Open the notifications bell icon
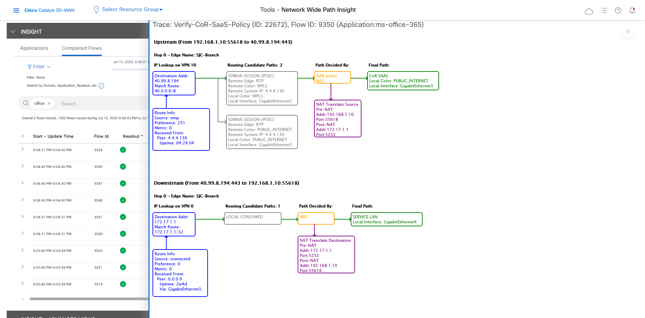The height and width of the screenshot is (318, 645). click(x=632, y=10)
